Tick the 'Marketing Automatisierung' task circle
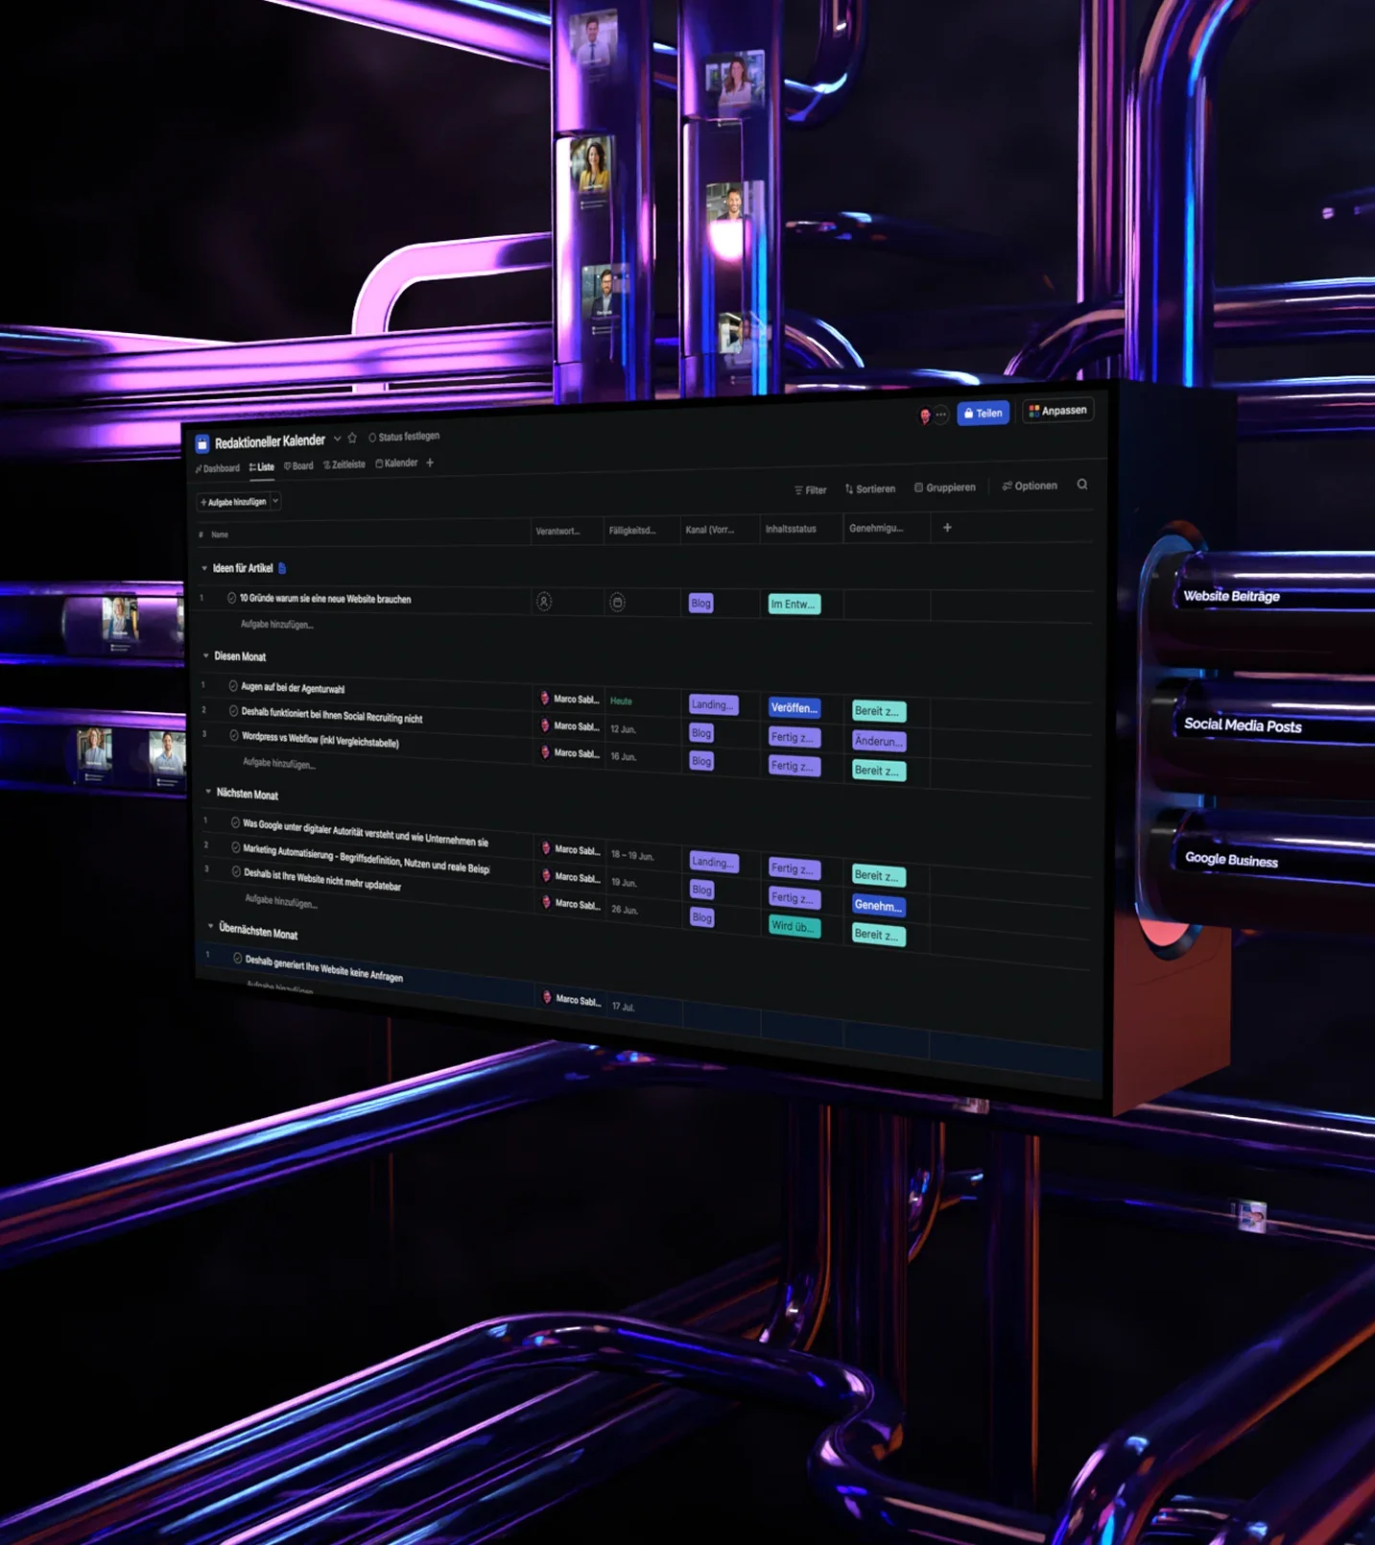Viewport: 1375px width, 1545px height. click(236, 847)
